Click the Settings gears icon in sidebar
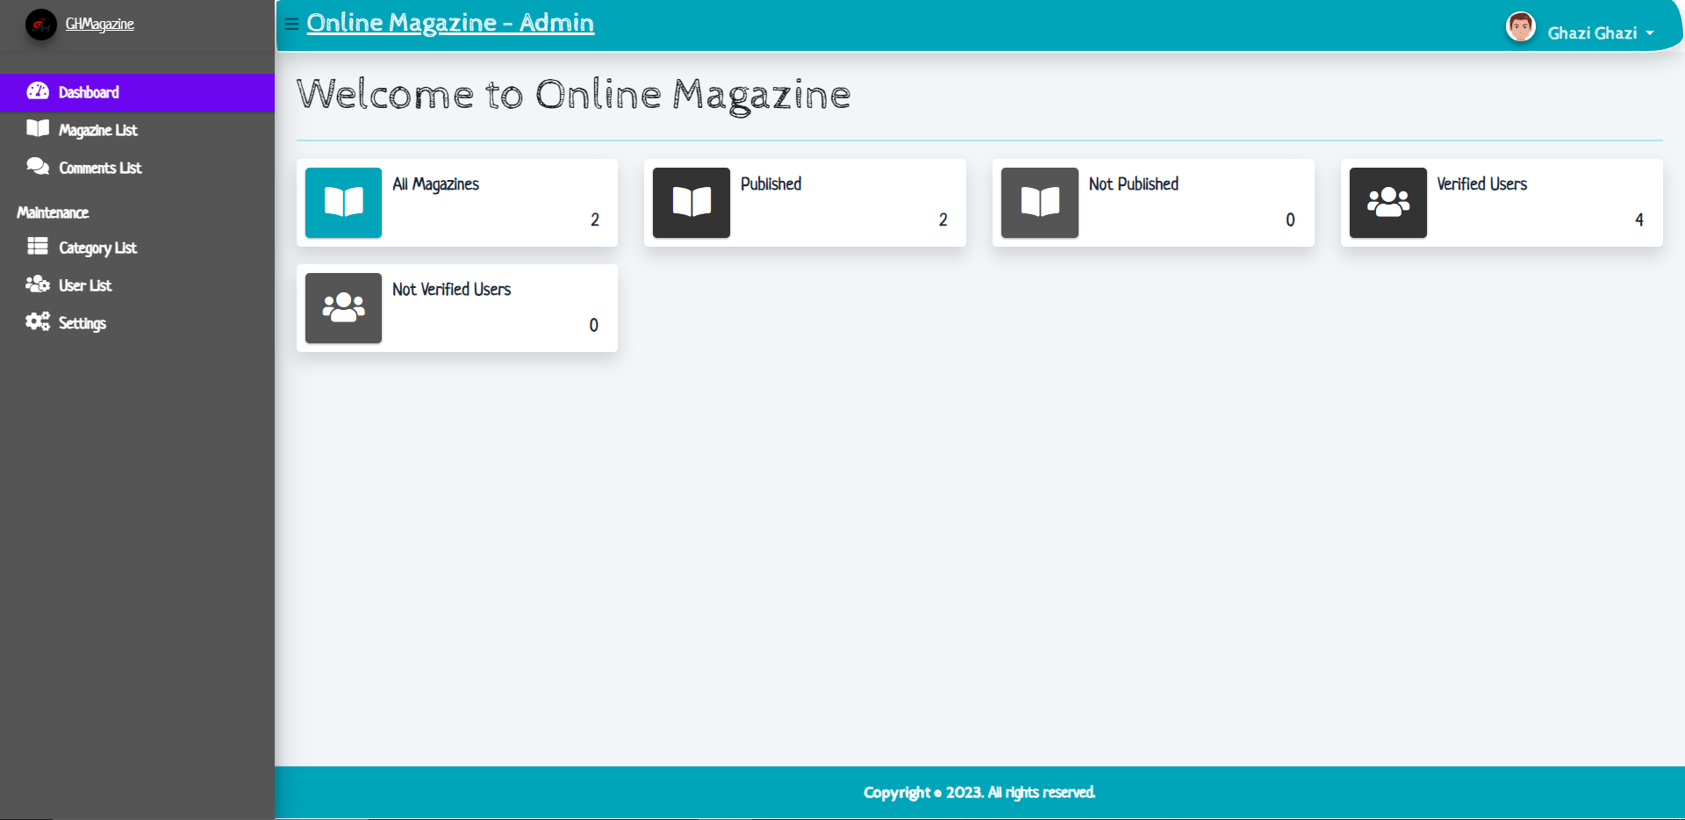Image resolution: width=1685 pixels, height=820 pixels. [x=38, y=322]
